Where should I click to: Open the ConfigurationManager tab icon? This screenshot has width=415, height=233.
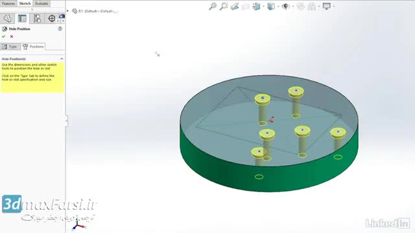pos(37,18)
